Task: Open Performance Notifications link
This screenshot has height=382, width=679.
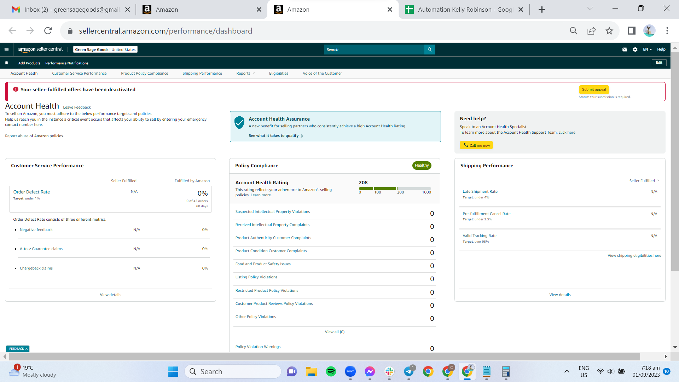Action: pos(67,63)
